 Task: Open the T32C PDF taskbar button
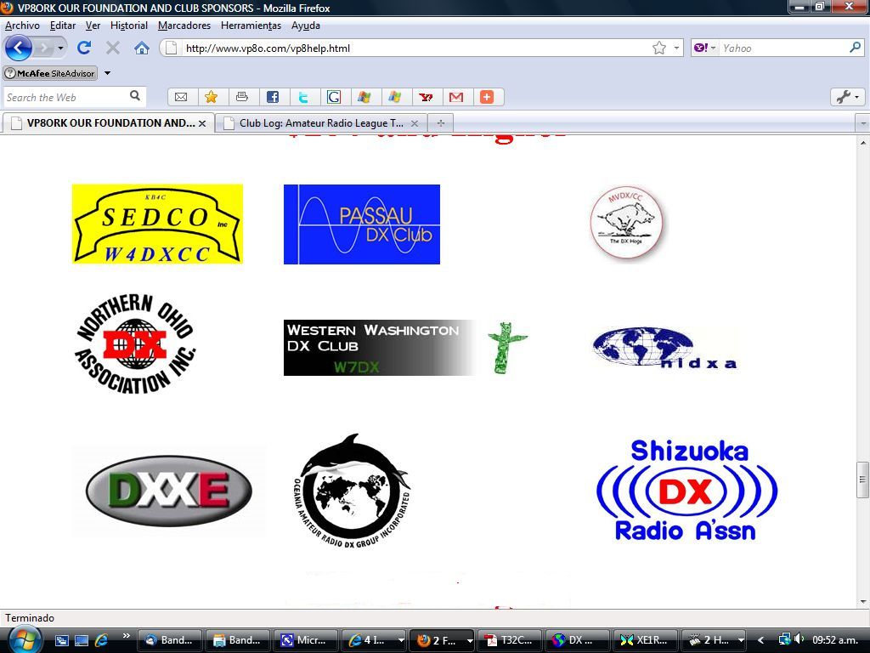point(510,640)
